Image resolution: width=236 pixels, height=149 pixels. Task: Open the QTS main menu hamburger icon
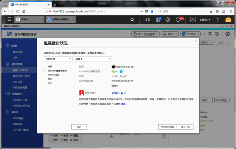9,19
